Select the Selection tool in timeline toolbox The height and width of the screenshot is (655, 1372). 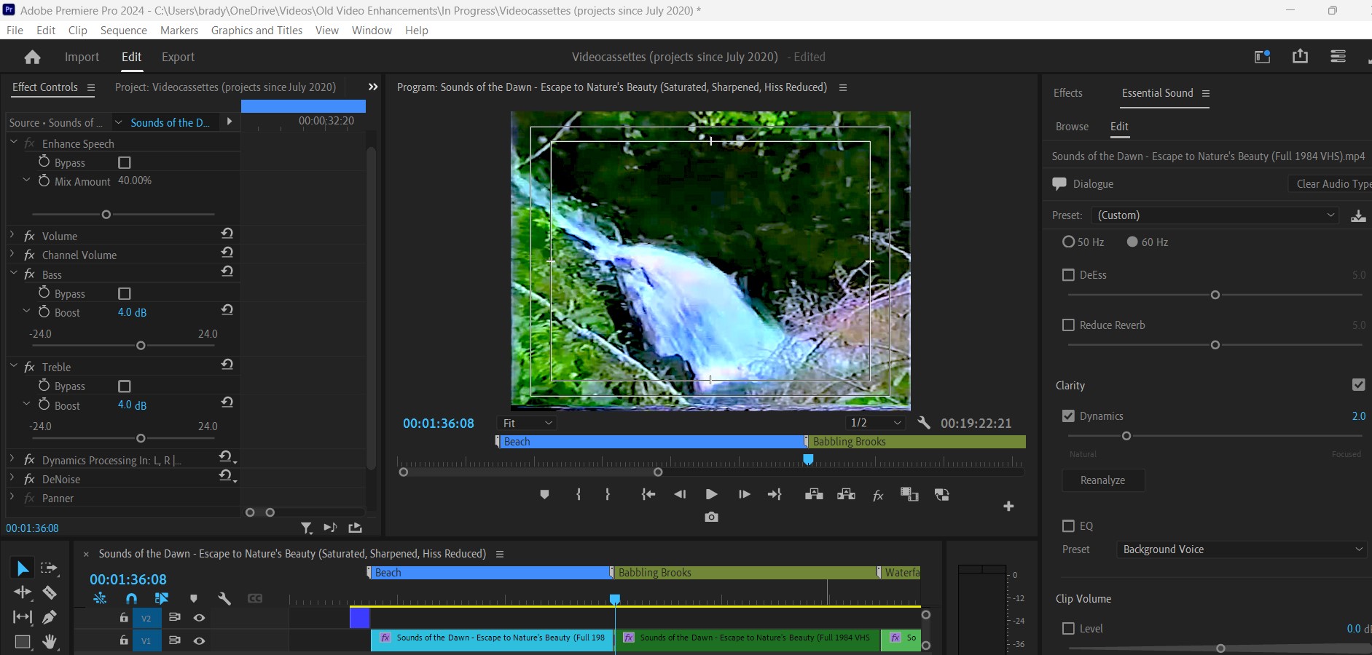pyautogui.click(x=23, y=568)
